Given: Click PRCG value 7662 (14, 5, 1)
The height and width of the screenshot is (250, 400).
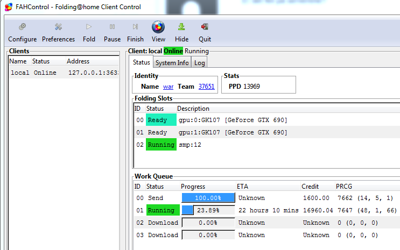Looking at the screenshot, I should 366,198.
